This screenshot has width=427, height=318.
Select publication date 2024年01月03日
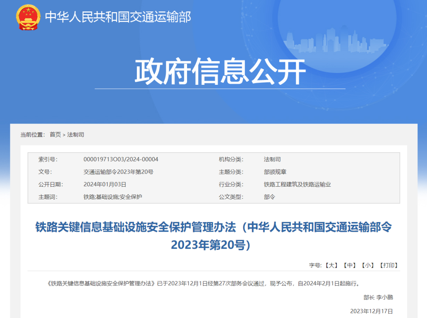105,184
